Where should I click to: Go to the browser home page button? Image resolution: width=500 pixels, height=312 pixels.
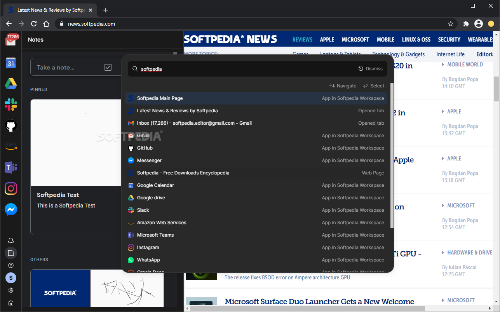pos(46,24)
